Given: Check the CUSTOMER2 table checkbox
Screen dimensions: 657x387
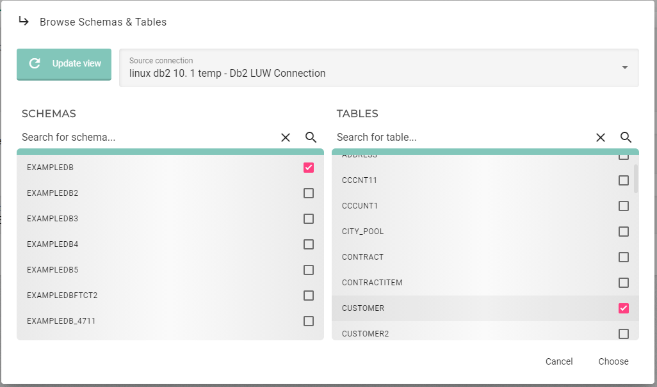Looking at the screenshot, I should [623, 333].
